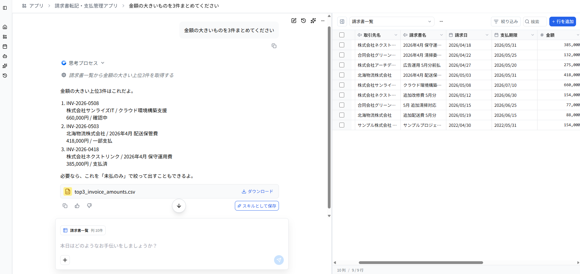Open the 請求書一覧 view dropdown

click(x=392, y=22)
